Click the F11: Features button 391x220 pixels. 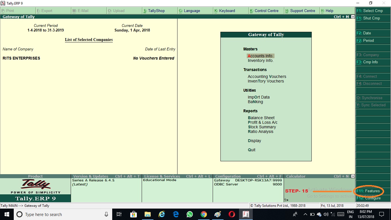(x=373, y=191)
